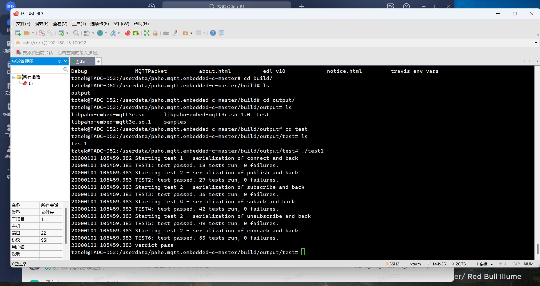Click the Open Session folder icon
The width and height of the screenshot is (540, 286).
coord(27,33)
